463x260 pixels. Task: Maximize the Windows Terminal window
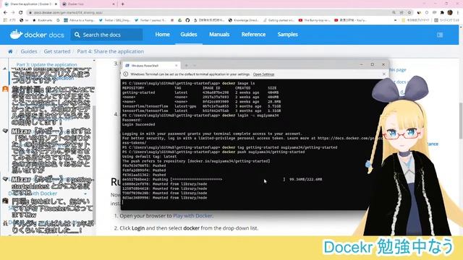373,64
